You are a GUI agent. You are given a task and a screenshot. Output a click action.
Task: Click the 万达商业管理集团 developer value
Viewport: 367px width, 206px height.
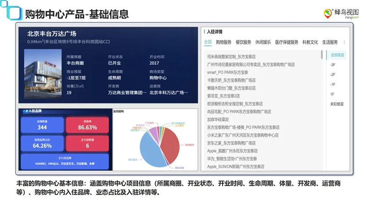(128, 93)
